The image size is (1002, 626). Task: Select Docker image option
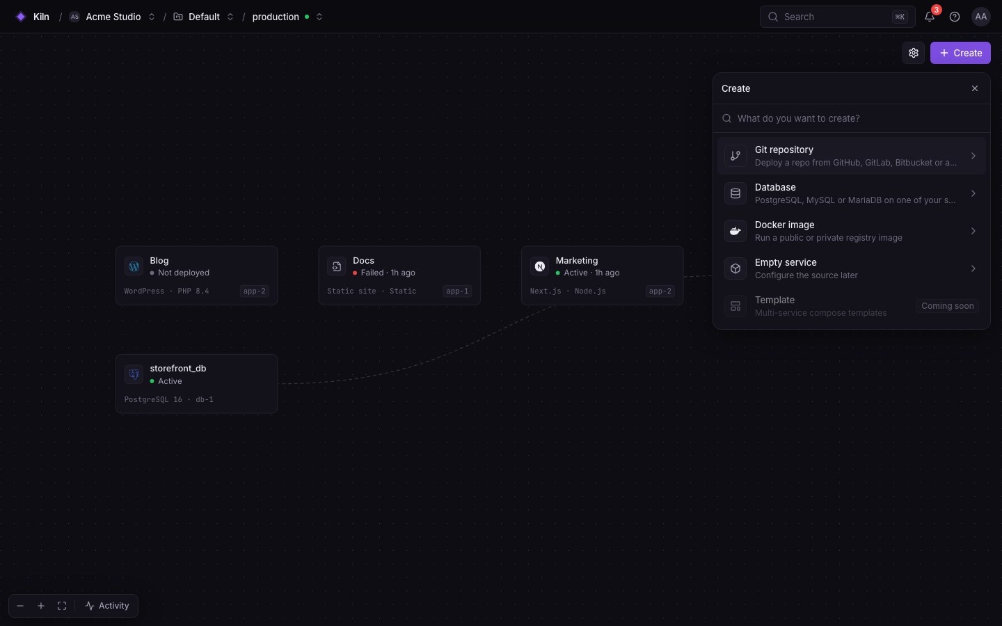852,231
